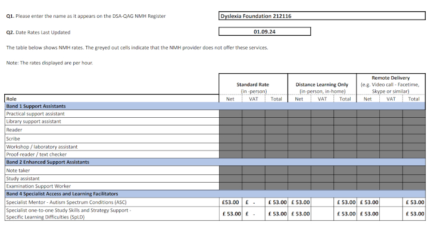
Task: Select the Dyslexia Foundation 212116 name field
Action: [322, 16]
